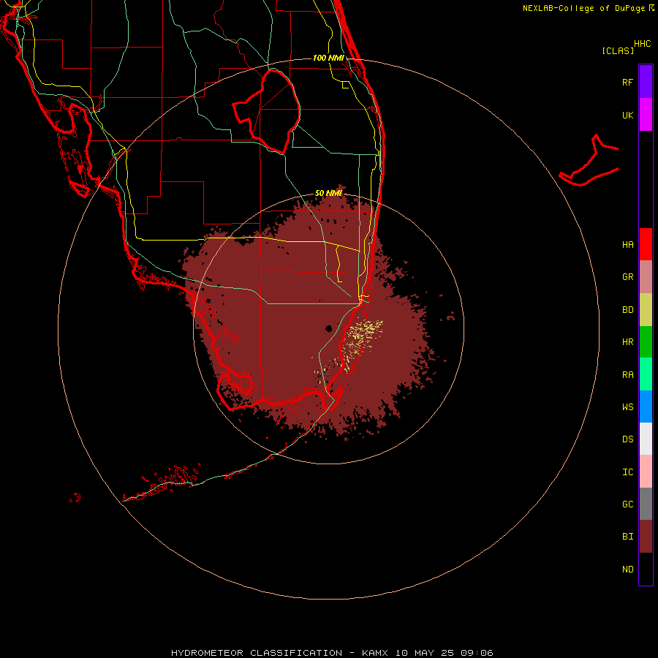The image size is (658, 658).
Task: Click the GC legend label
Action: pyautogui.click(x=627, y=504)
